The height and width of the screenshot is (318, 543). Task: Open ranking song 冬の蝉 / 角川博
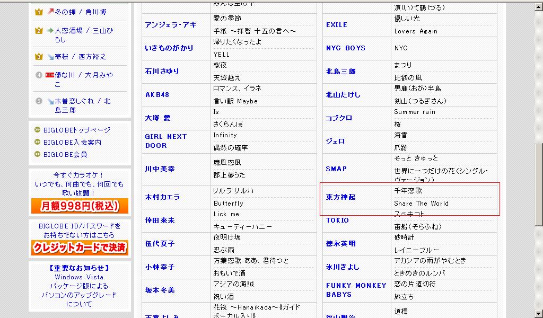81,12
